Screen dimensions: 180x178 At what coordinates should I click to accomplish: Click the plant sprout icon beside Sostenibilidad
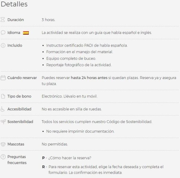3,121
